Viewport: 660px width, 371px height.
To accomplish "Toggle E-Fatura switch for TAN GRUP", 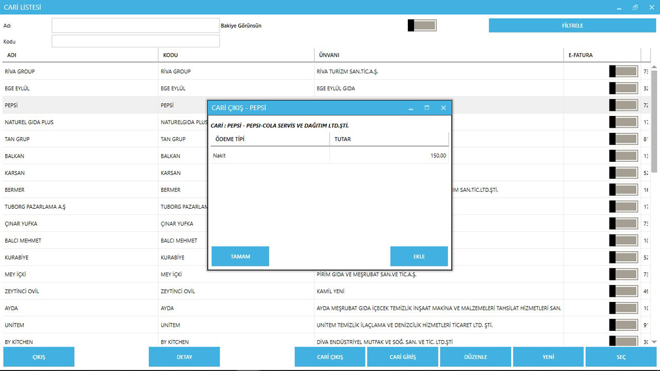I will 624,139.
